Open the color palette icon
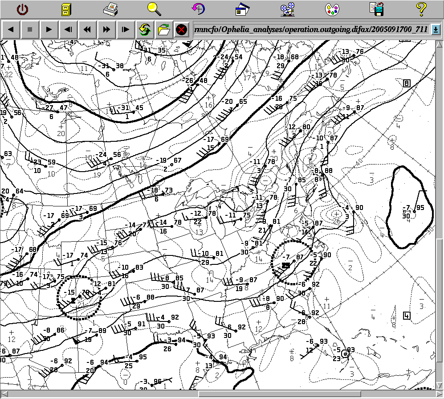Screen dimensions: 444x399 coord(332,9)
